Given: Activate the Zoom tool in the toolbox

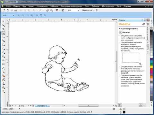Looking at the screenshot, I should (x=4, y=33).
